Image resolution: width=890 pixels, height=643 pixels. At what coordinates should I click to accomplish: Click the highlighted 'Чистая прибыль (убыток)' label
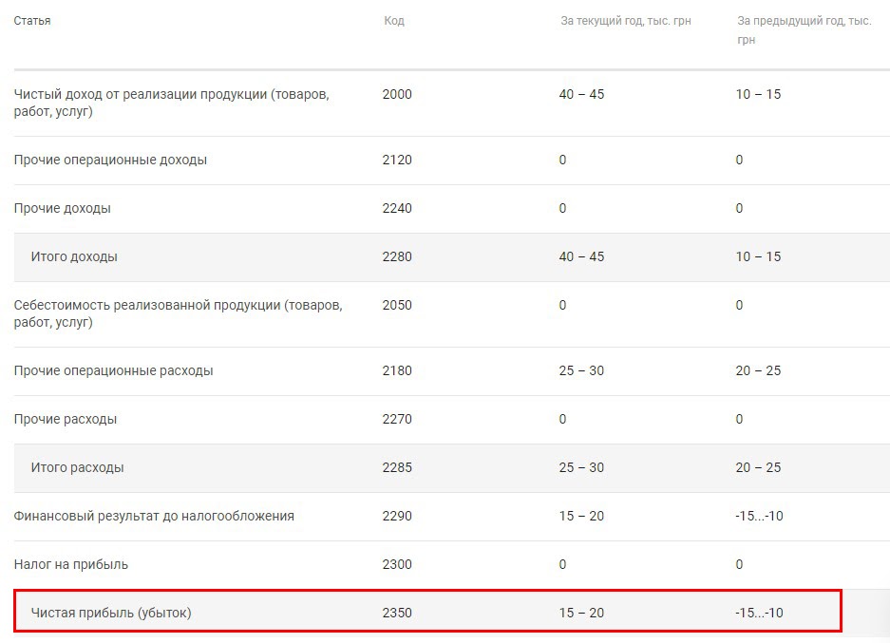point(111,613)
